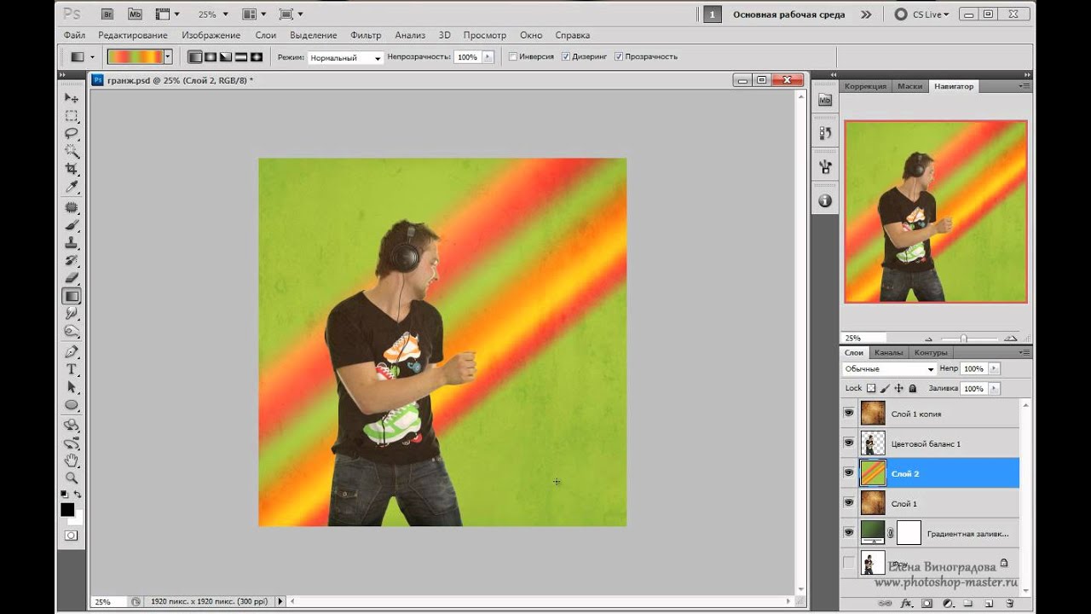Select the Pen tool
This screenshot has height=614, width=1091.
pos(72,352)
